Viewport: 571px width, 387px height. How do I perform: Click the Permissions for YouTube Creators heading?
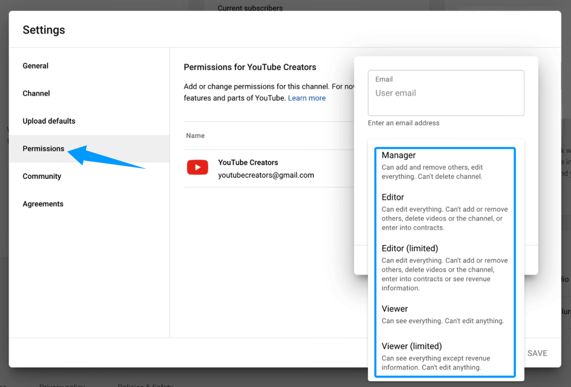click(250, 67)
